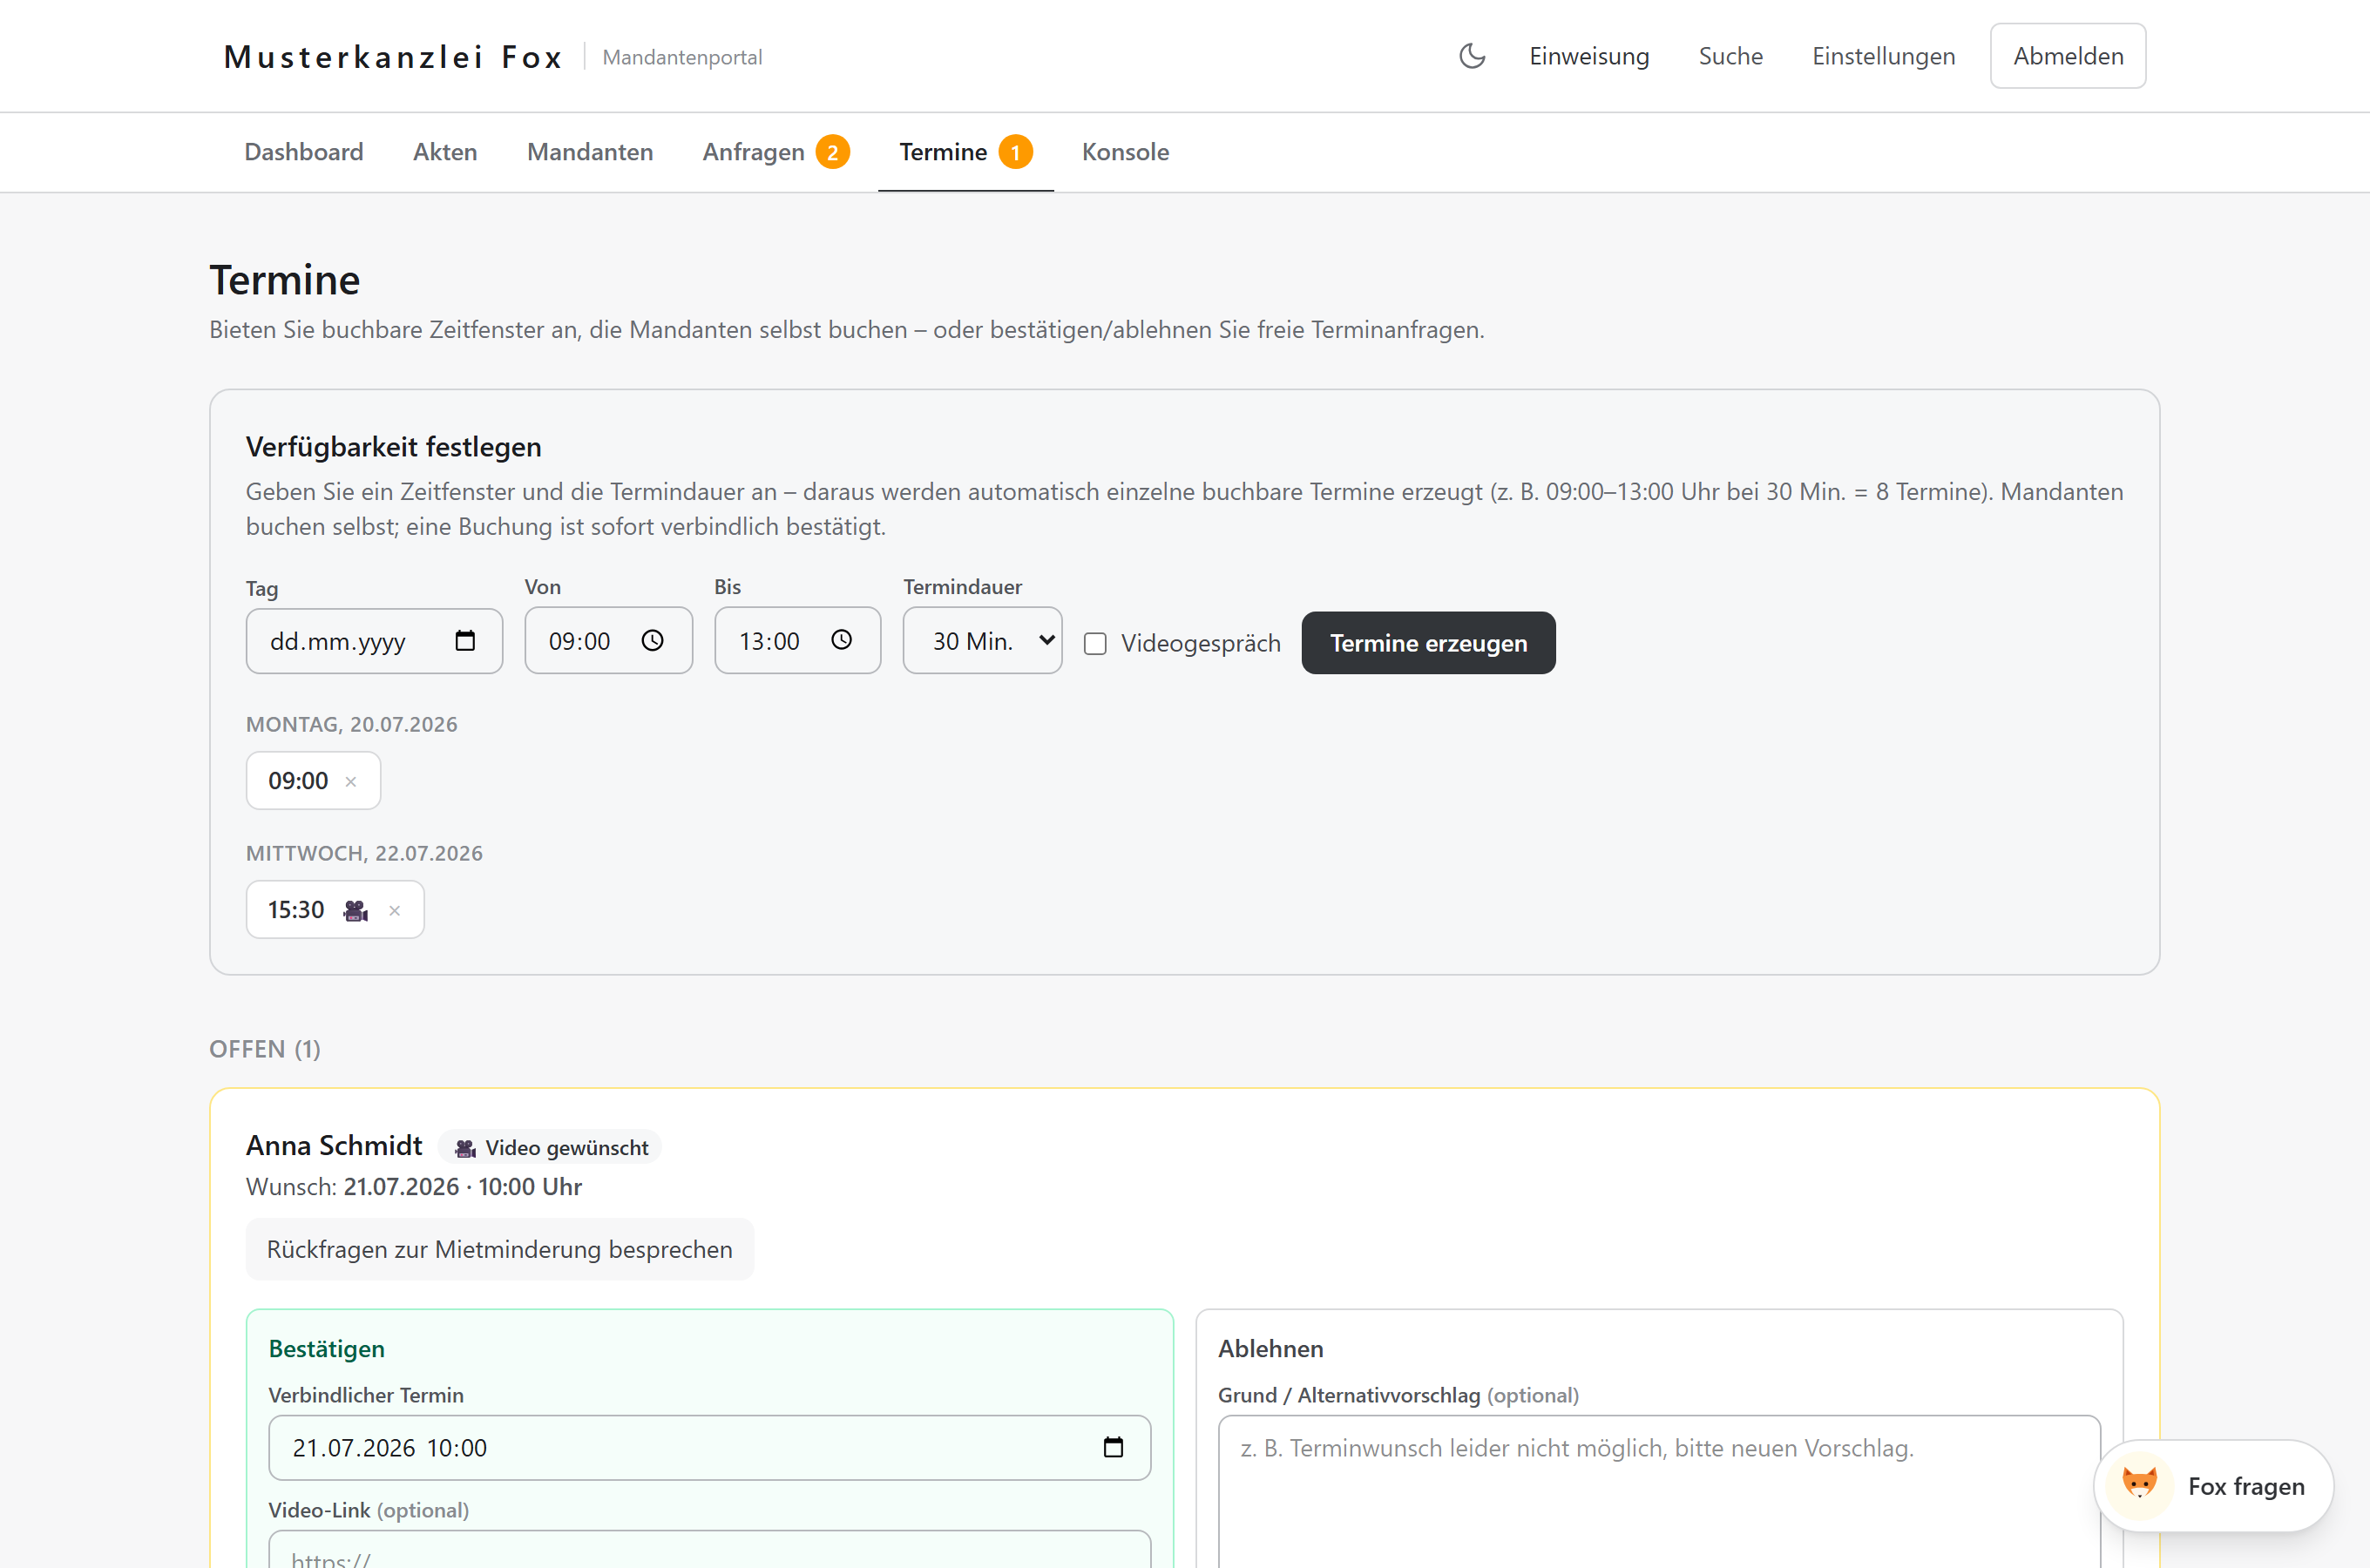Switch to the Mandanten tab
2370x1568 pixels.
(x=590, y=152)
